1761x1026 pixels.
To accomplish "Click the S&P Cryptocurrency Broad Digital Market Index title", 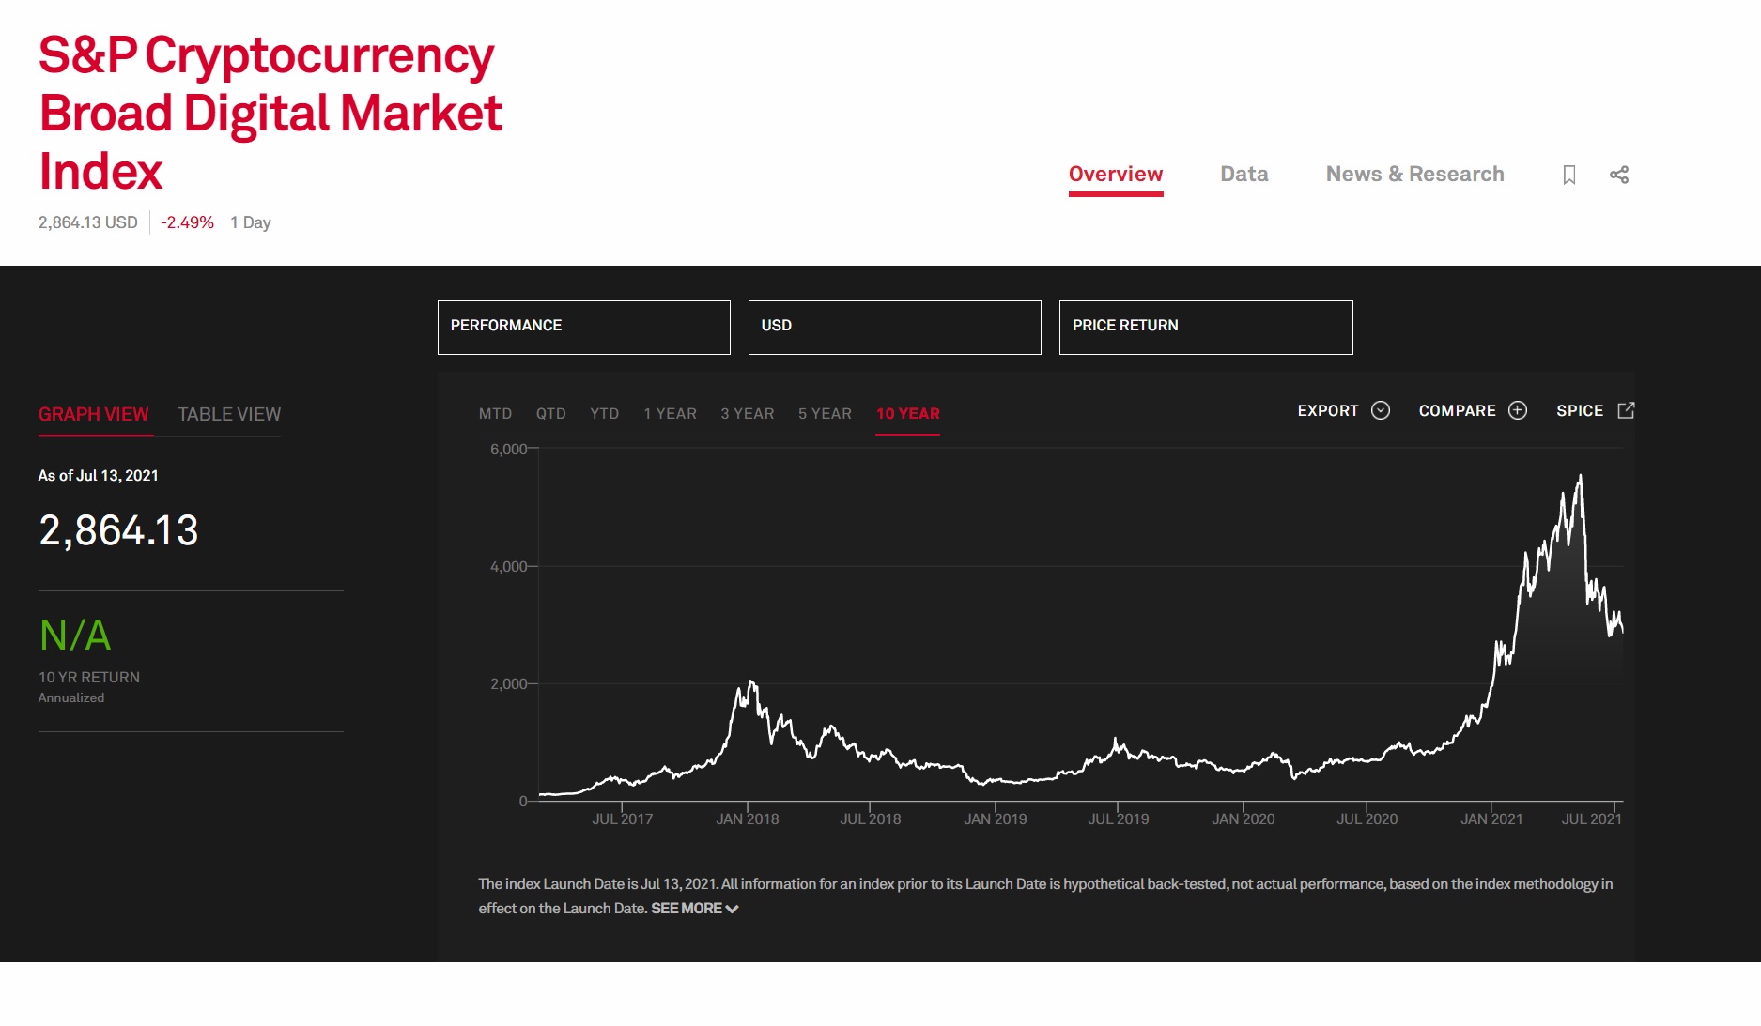I will [x=270, y=113].
